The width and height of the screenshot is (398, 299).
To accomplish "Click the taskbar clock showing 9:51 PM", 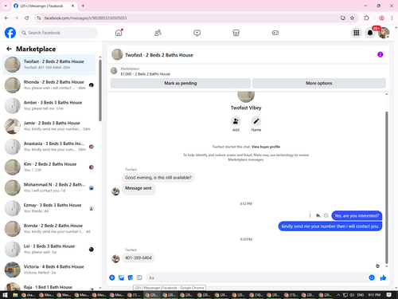I will coord(374,295).
